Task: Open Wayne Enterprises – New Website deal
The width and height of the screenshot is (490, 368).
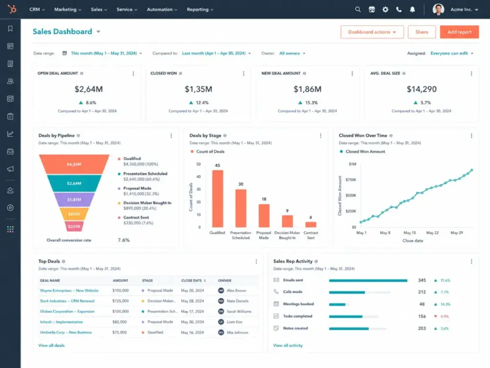Action: [x=69, y=291]
